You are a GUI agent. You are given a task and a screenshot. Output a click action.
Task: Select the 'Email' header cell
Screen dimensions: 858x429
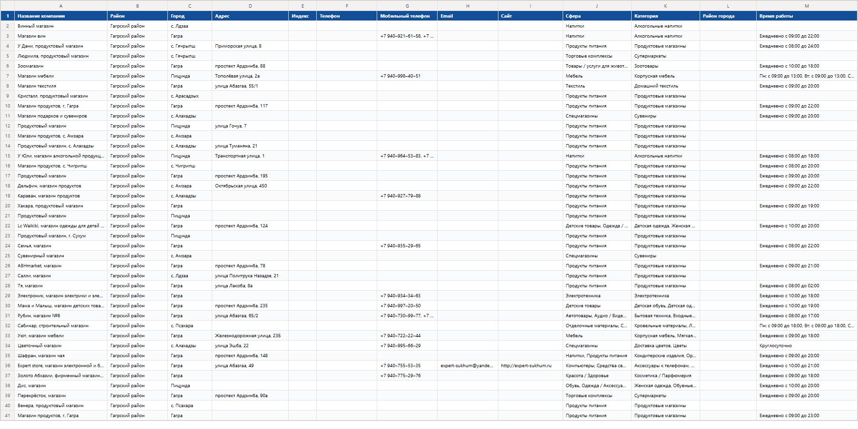coord(468,16)
